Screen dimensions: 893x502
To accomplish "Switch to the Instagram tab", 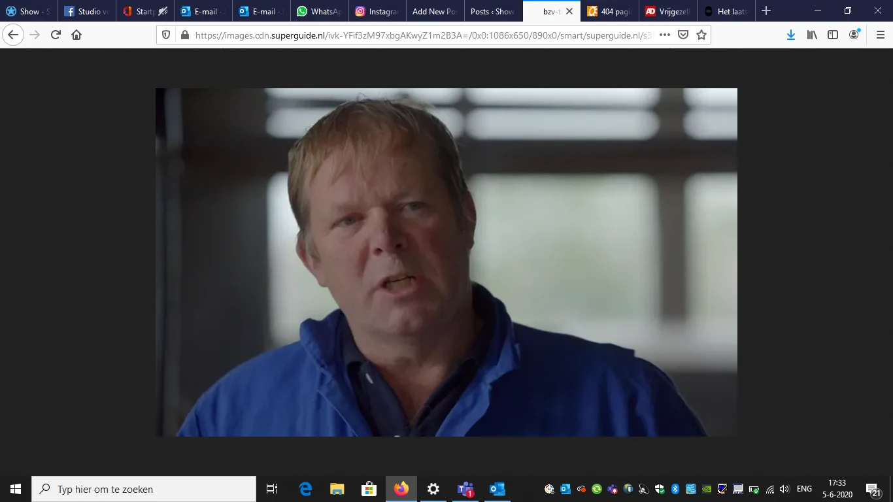I will pos(377,10).
